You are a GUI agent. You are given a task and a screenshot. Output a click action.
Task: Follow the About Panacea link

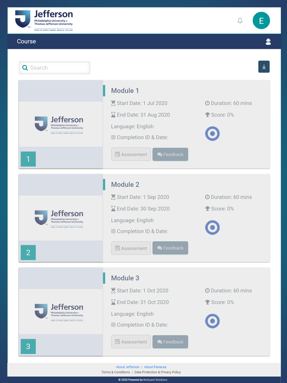155,367
